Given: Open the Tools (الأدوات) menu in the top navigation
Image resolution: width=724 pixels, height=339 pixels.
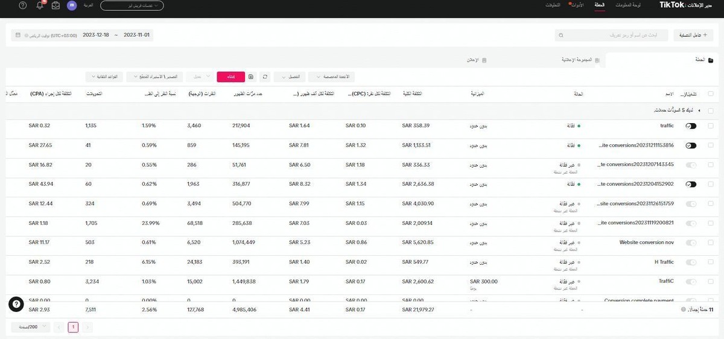Looking at the screenshot, I should [x=577, y=5].
